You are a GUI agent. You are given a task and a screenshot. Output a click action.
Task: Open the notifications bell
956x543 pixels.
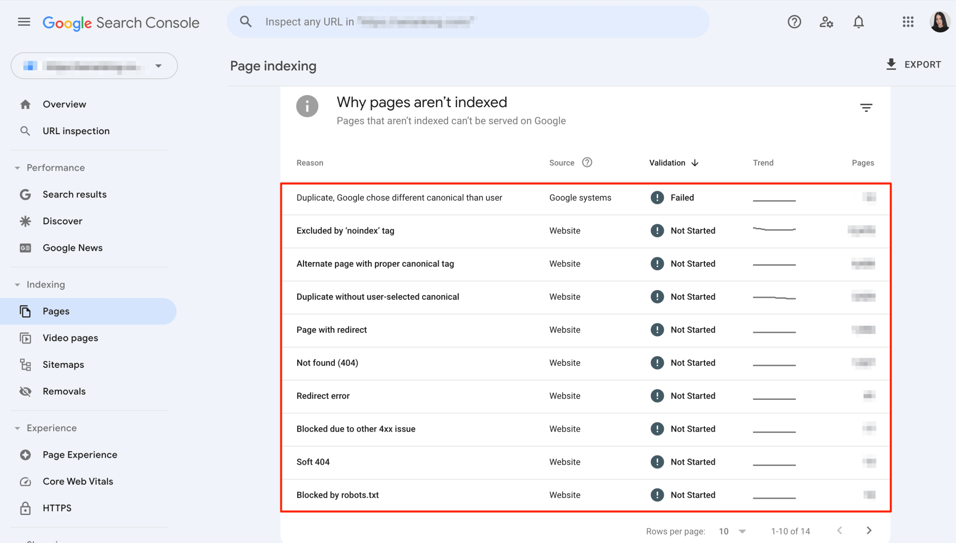(x=858, y=21)
